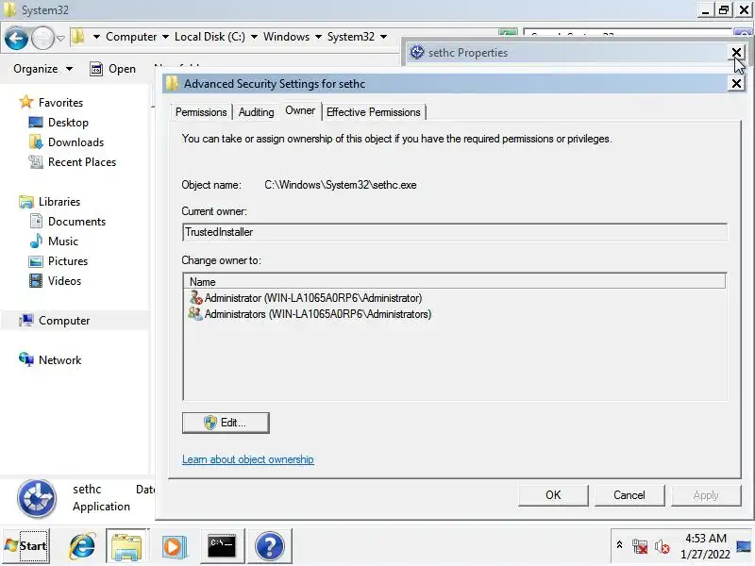Viewport: 755px width, 566px height.
Task: Click the sethc application icon in details pane
Action: click(x=37, y=498)
